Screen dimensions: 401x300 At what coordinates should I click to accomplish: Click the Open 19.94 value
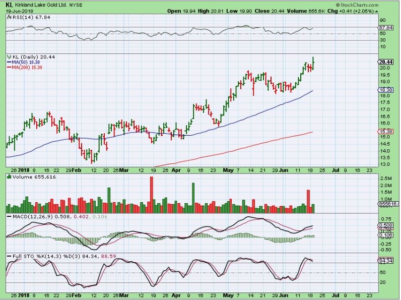tap(181, 11)
